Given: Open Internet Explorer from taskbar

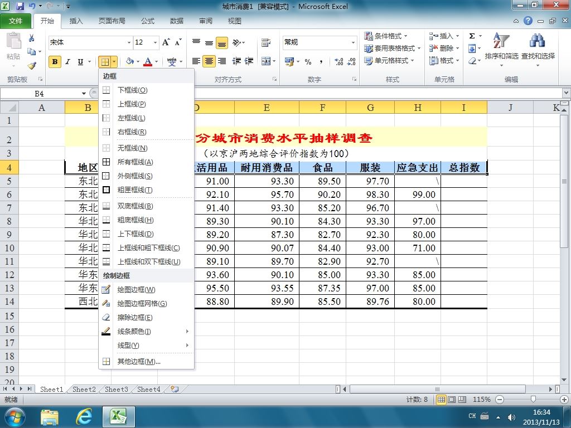Looking at the screenshot, I should coord(84,416).
